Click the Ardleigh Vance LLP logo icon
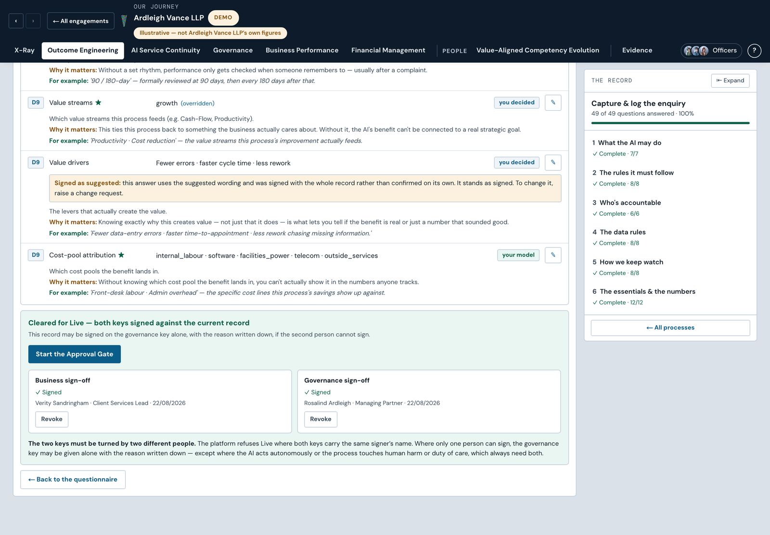The height and width of the screenshot is (535, 770). coord(124,21)
